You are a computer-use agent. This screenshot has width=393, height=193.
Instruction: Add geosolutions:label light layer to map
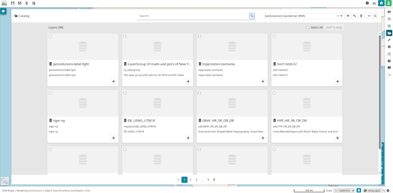click(x=114, y=82)
